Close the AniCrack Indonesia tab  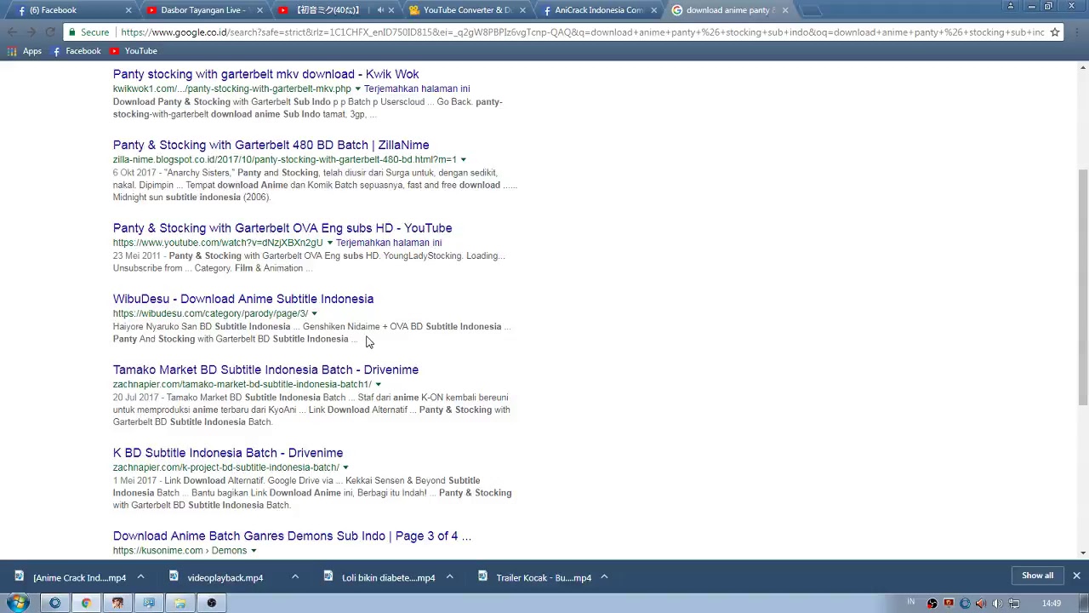[653, 10]
